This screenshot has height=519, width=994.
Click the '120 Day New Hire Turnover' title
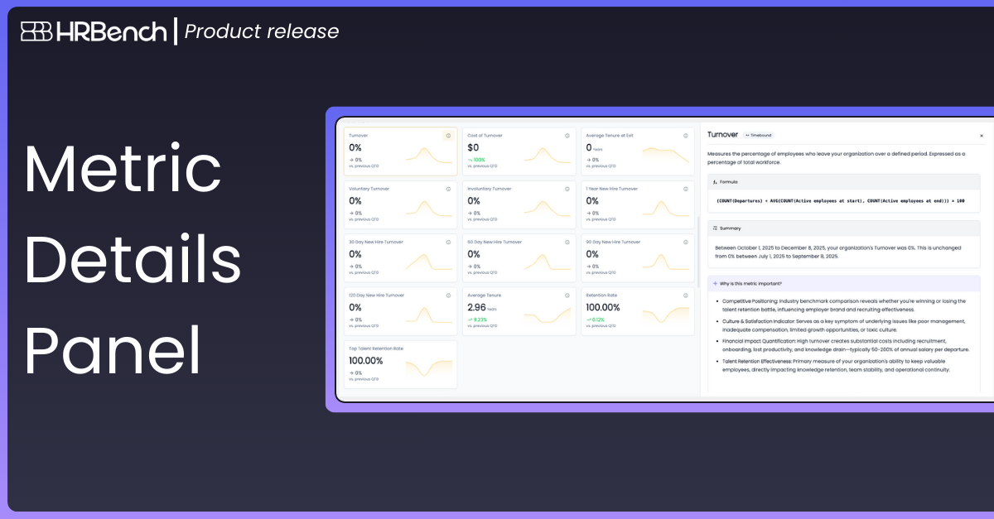[377, 295]
